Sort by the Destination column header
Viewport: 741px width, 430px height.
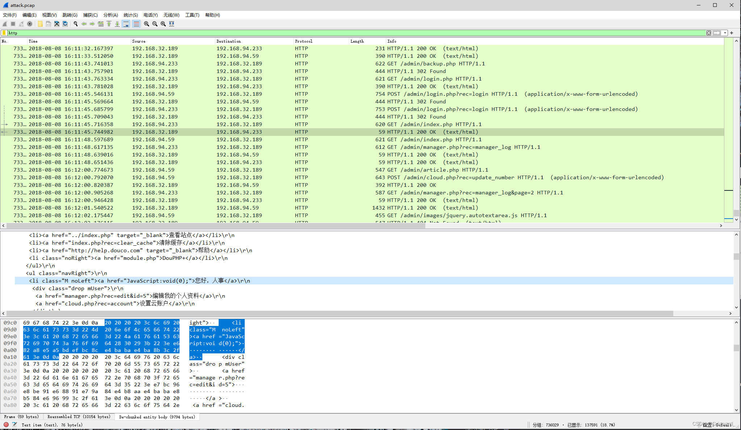254,41
